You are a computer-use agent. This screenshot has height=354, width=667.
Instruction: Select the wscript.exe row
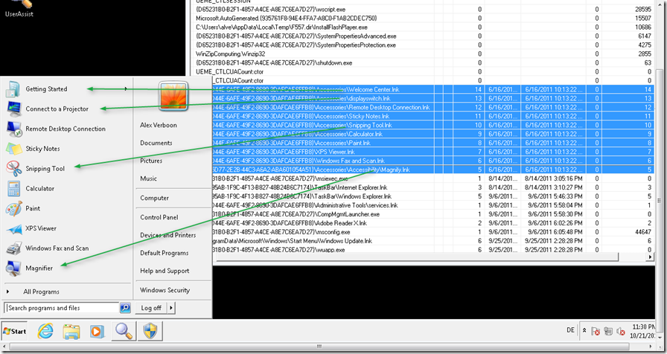tap(424, 10)
